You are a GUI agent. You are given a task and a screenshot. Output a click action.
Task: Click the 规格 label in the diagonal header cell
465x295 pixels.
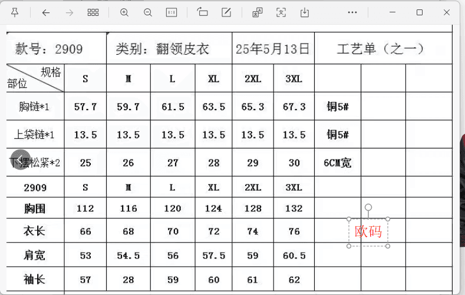click(x=51, y=72)
